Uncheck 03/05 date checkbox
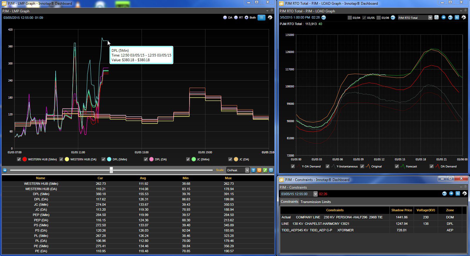This screenshot has width=470, height=256. click(364, 18)
